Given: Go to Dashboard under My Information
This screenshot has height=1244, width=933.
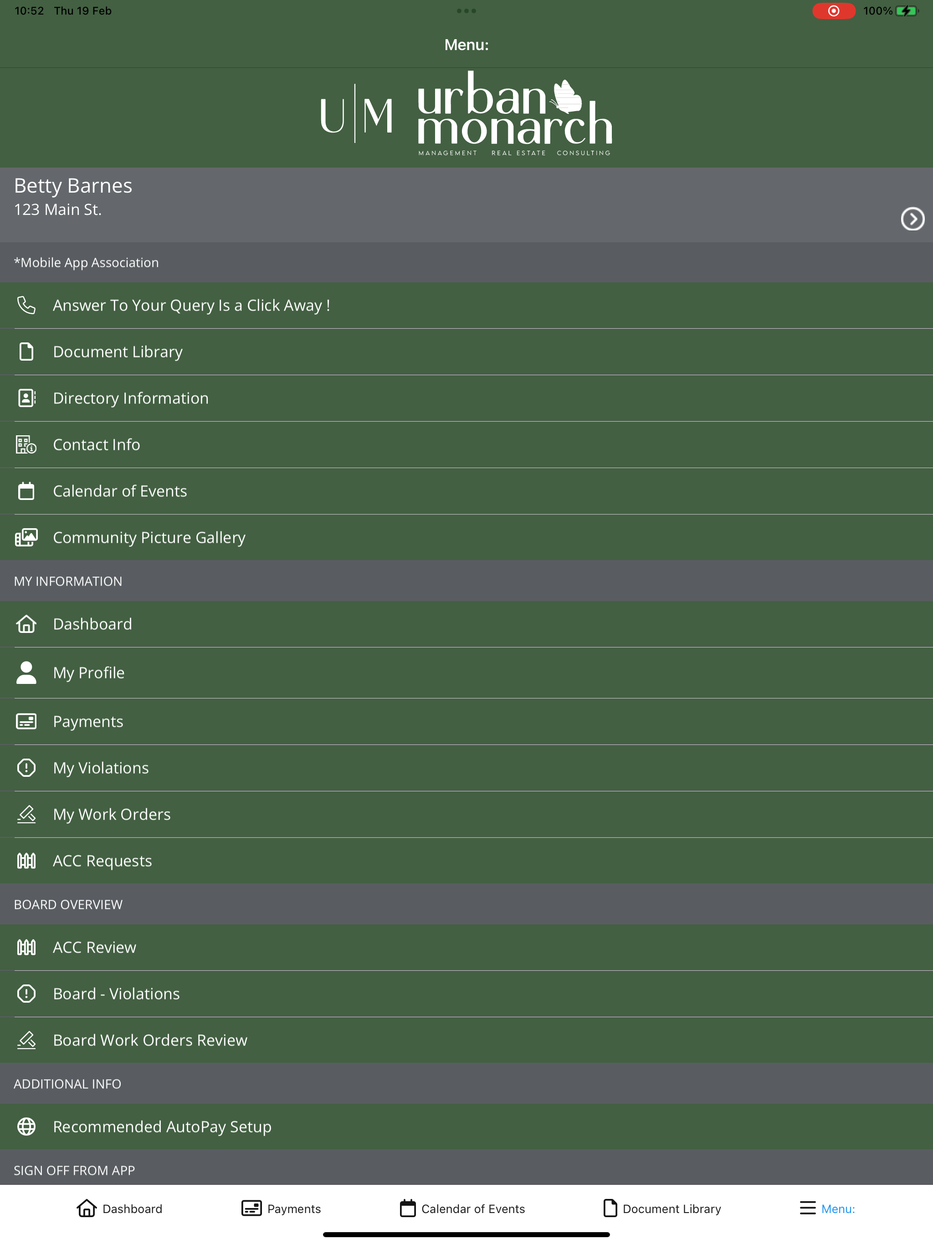Looking at the screenshot, I should [466, 624].
